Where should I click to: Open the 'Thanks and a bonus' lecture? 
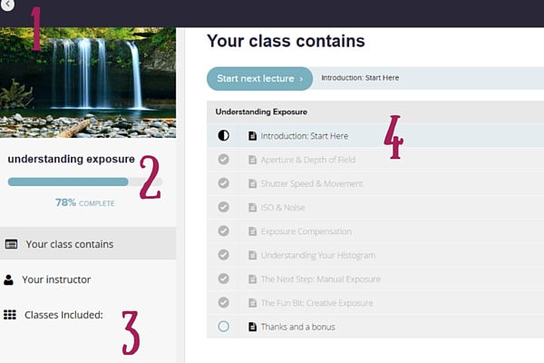click(298, 327)
